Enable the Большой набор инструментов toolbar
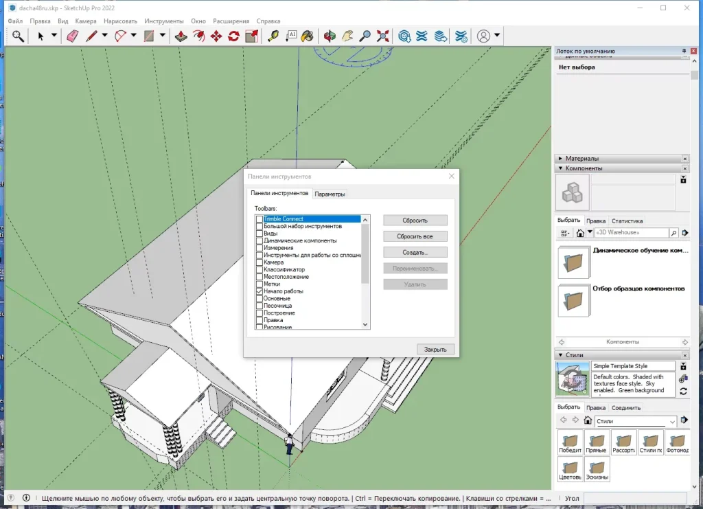Image resolution: width=703 pixels, height=509 pixels. 259,226
